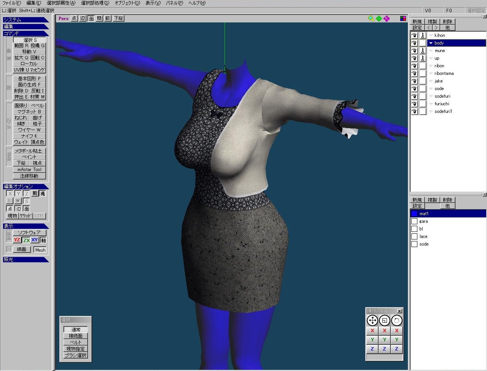This screenshot has width=487, height=371.
Task: Unlock the kihon object with key icon
Action: [x=423, y=35]
